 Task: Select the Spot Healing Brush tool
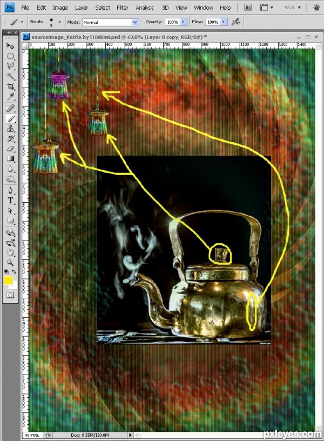(10, 108)
